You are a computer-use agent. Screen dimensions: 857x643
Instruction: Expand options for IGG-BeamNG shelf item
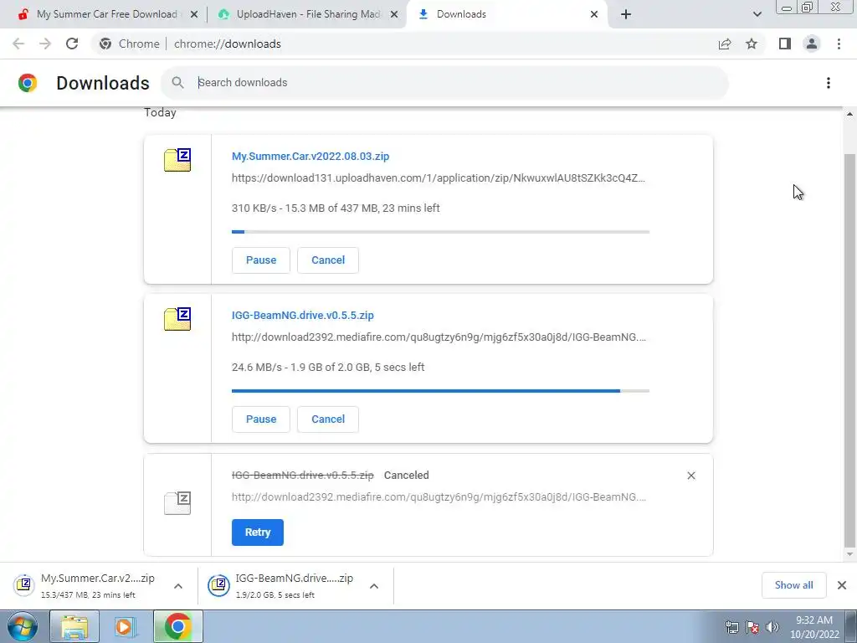(x=374, y=586)
